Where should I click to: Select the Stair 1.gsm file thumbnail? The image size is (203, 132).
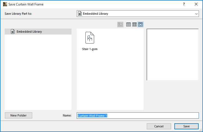90,38
